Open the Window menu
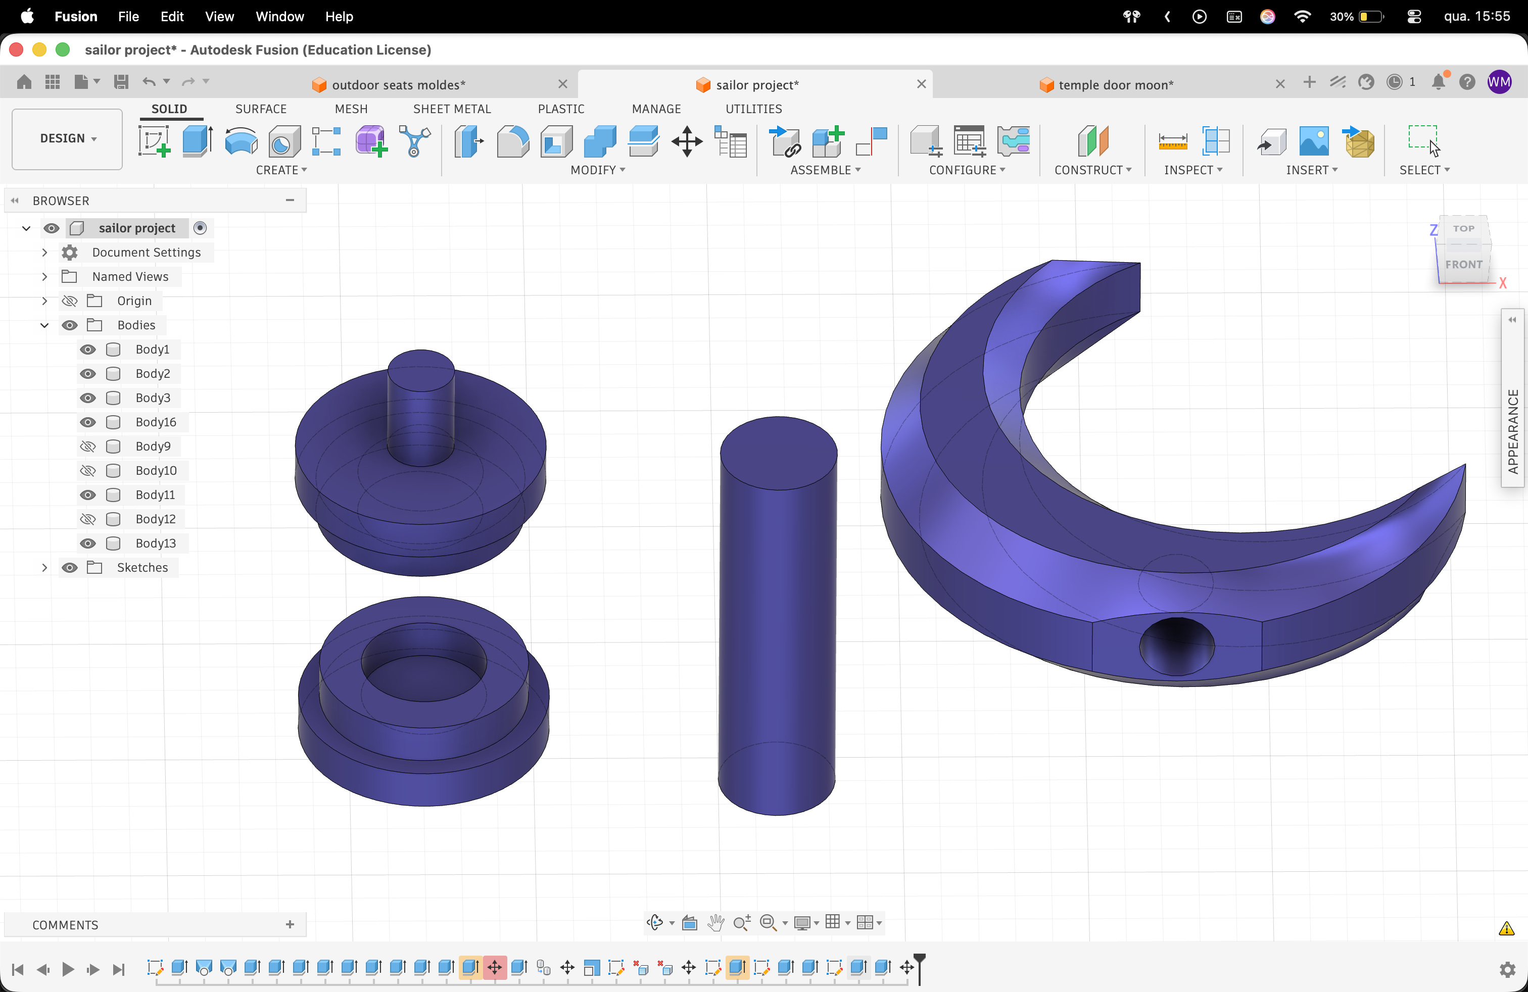This screenshot has height=992, width=1528. coord(279,17)
